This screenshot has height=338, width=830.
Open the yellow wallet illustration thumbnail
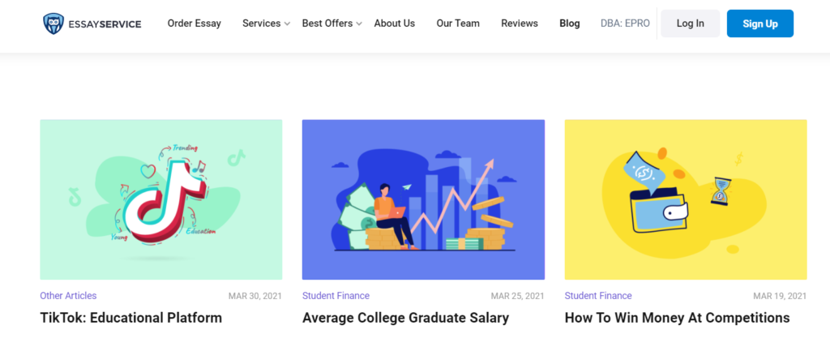[686, 199]
